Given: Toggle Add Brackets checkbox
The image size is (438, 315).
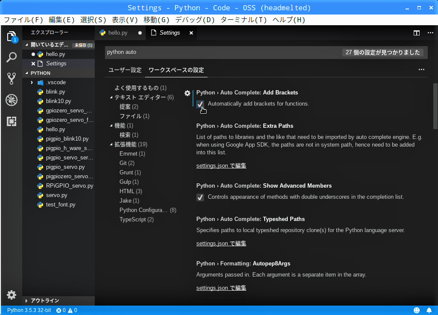Looking at the screenshot, I should pos(200,104).
